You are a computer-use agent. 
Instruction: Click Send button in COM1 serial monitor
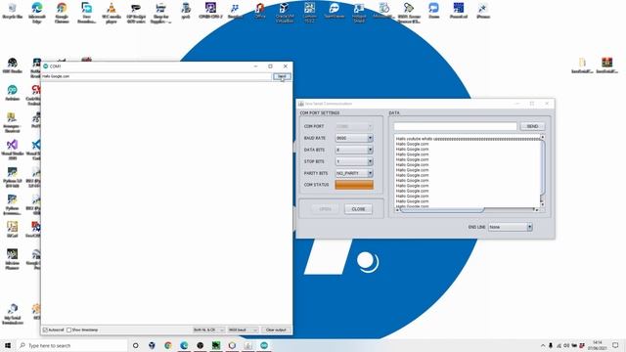pos(282,76)
